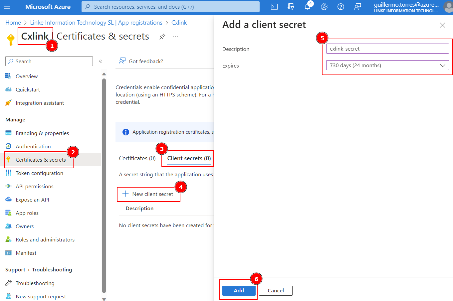Screen dimensions: 453x301
Task: Open API permissions menu item
Action: coord(35,186)
